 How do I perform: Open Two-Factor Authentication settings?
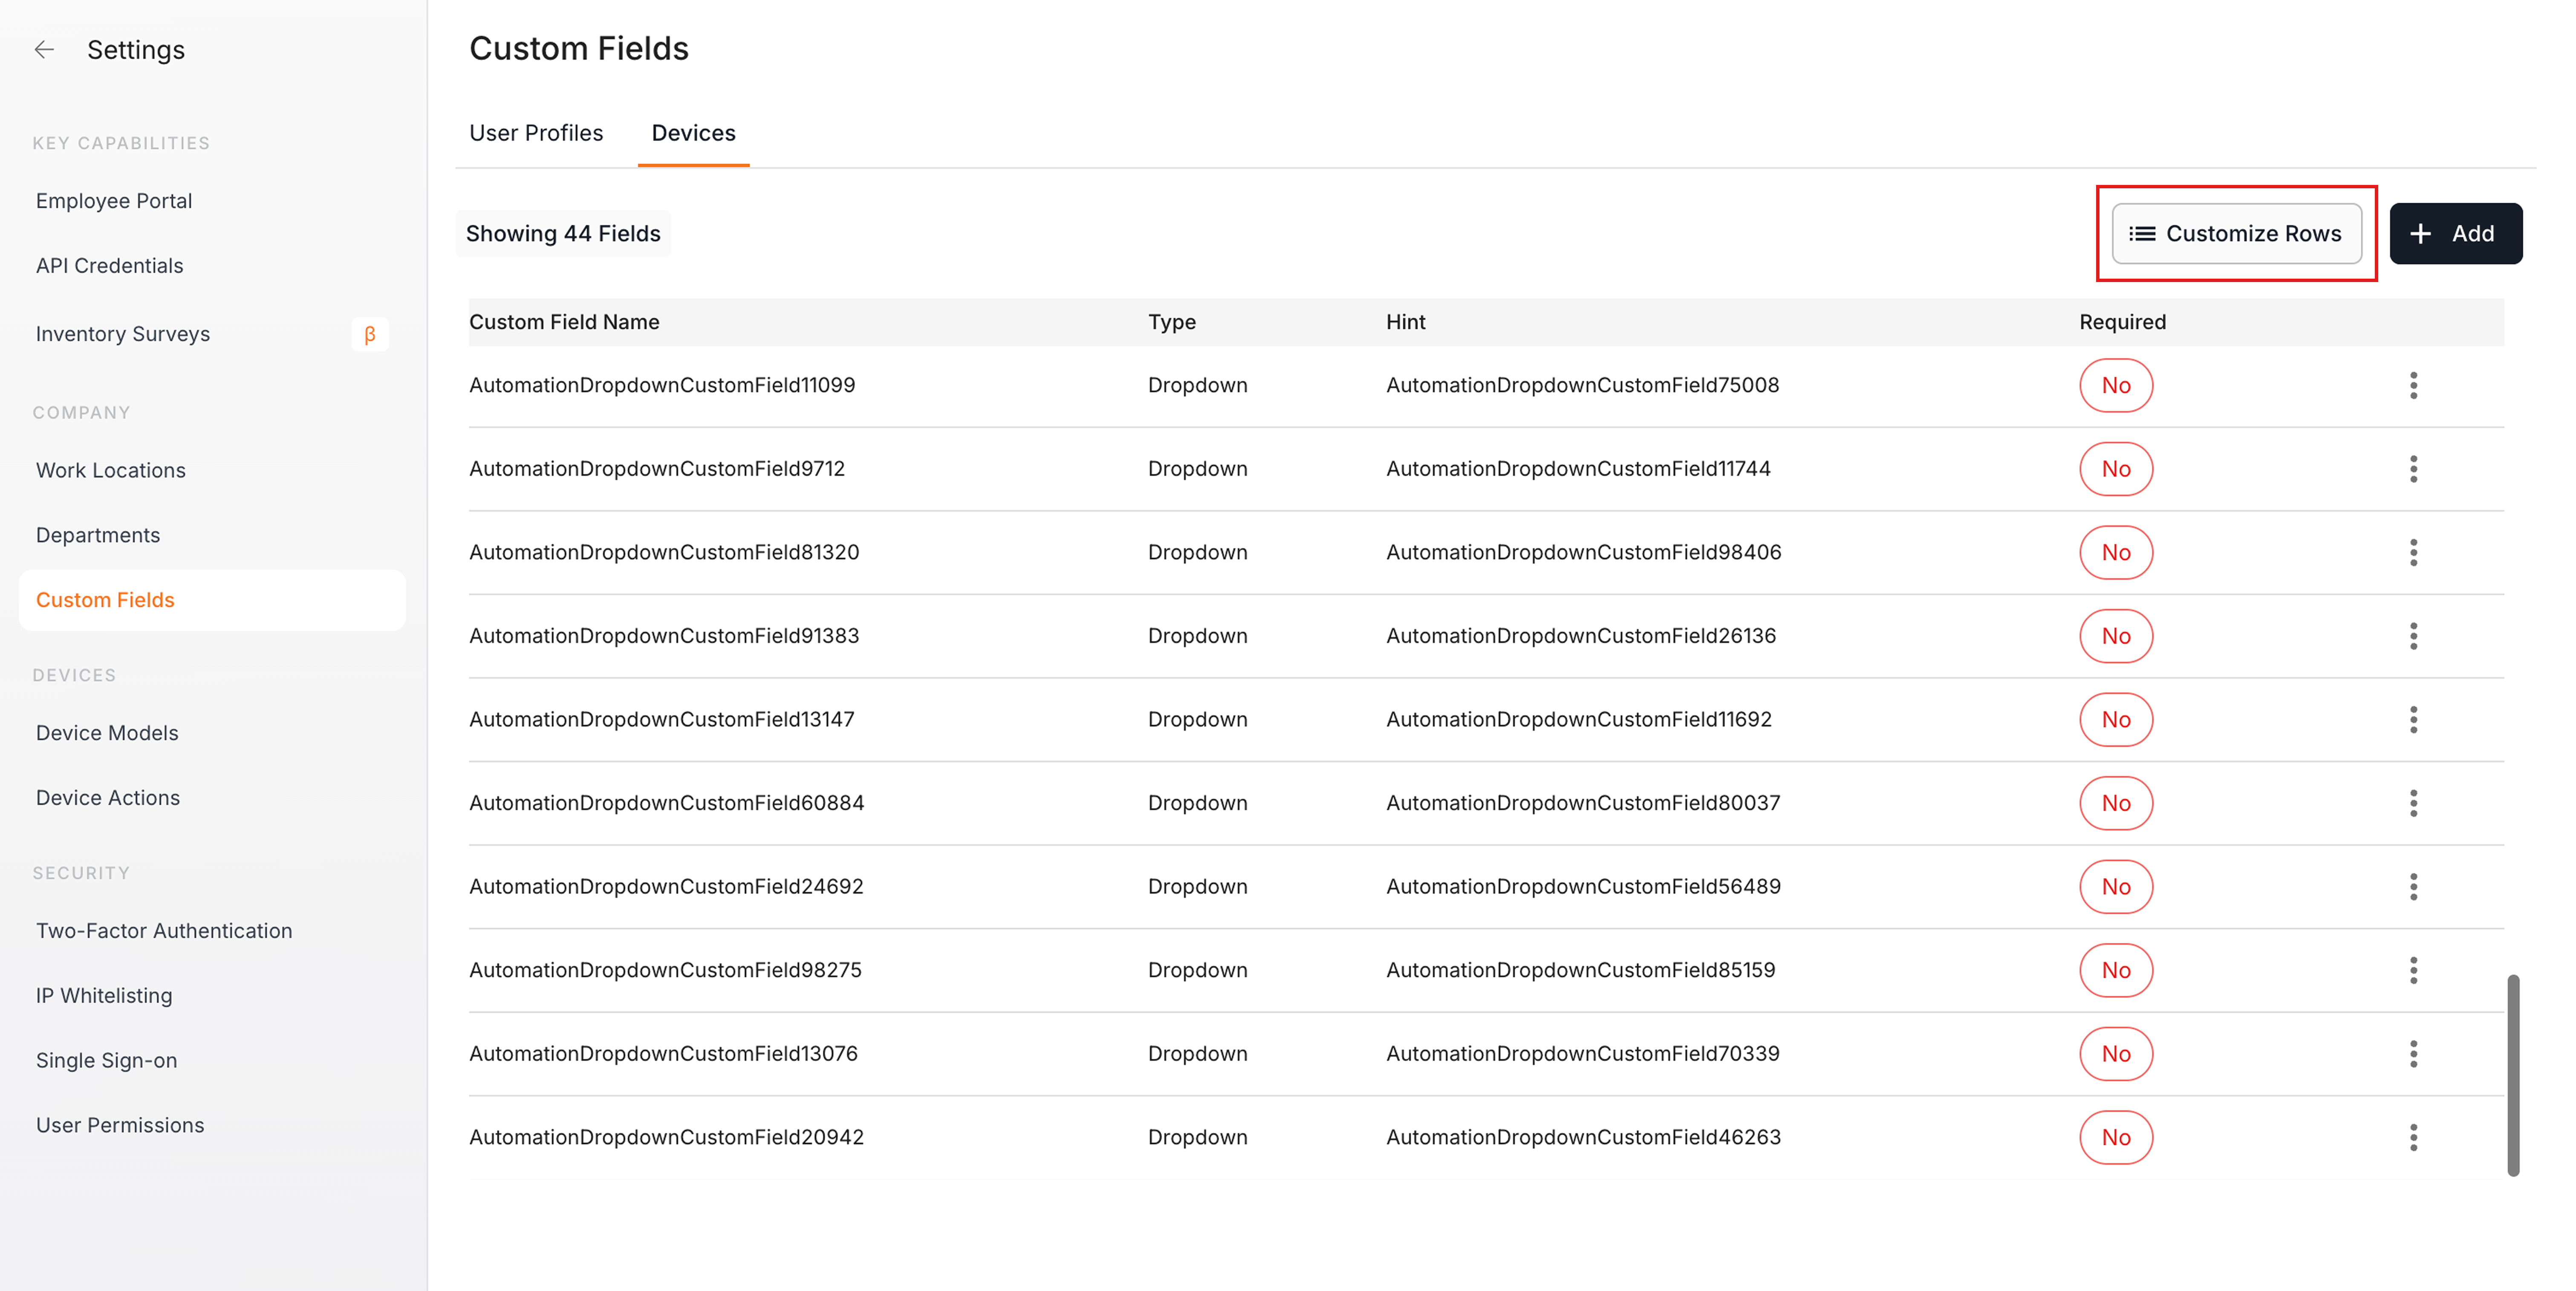164,931
